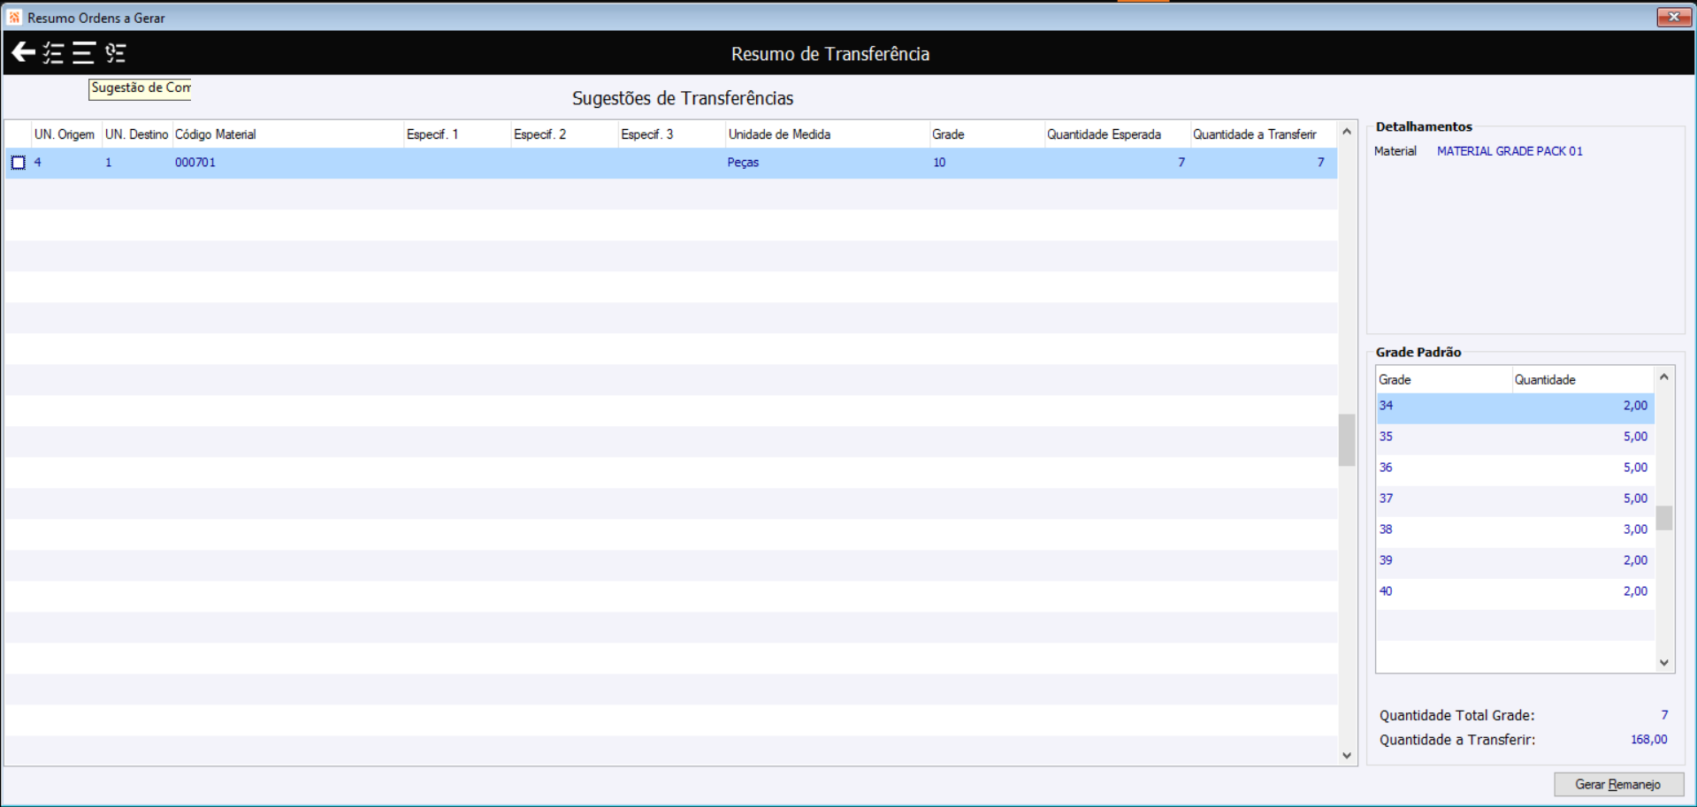Click the UN. Origem column header
Viewport: 1697px width, 807px height.
[66, 134]
